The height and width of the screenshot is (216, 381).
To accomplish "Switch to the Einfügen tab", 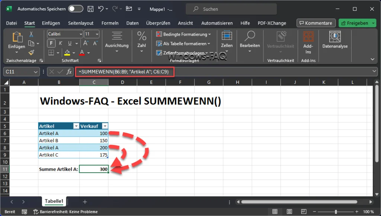I will point(51,23).
